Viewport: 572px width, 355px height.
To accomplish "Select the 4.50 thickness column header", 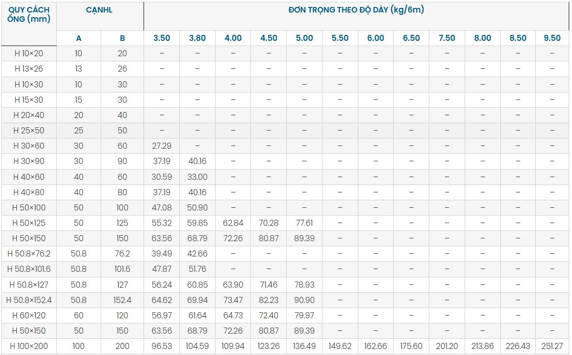I will [269, 38].
